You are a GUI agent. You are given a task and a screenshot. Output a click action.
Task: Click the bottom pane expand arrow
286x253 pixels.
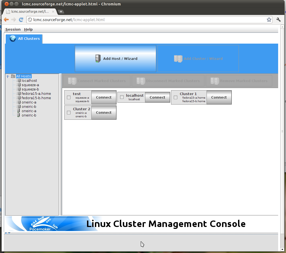click(6, 233)
